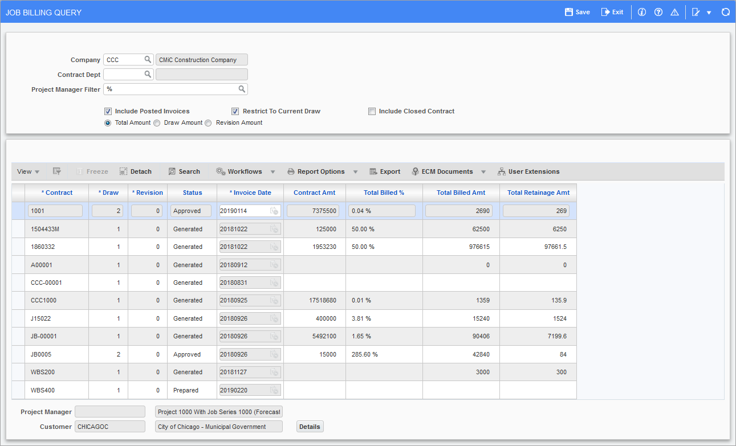Open the View dropdown menu
The width and height of the screenshot is (736, 446).
(x=27, y=171)
